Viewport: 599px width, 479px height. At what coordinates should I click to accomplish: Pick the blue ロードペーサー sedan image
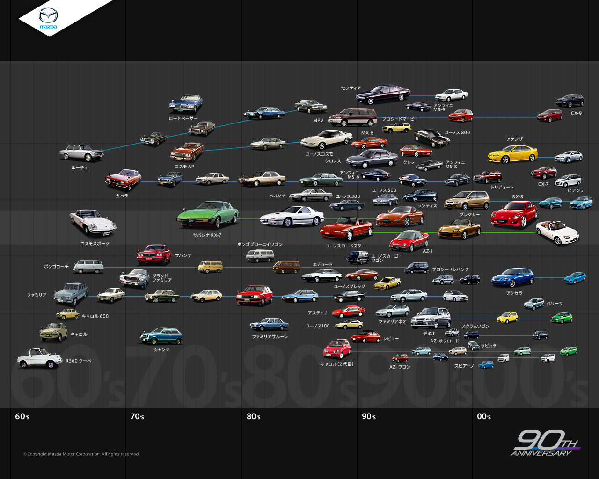pos(186,104)
